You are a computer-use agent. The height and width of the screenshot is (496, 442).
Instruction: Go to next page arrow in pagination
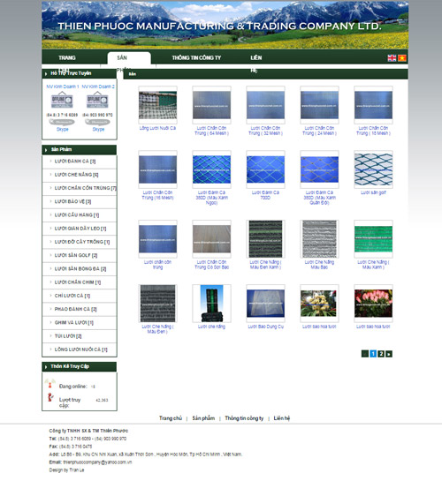point(389,354)
